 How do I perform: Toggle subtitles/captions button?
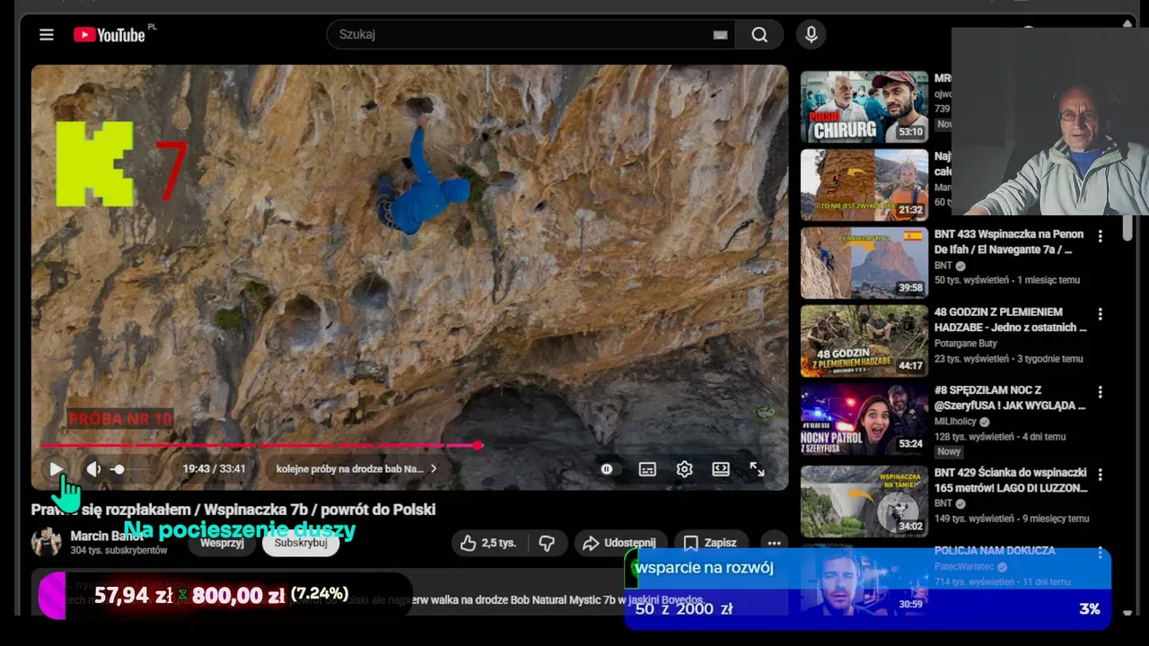647,468
